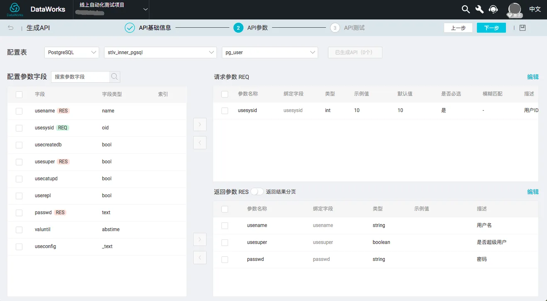
Task: Open the user avatar menu
Action: coord(515,9)
